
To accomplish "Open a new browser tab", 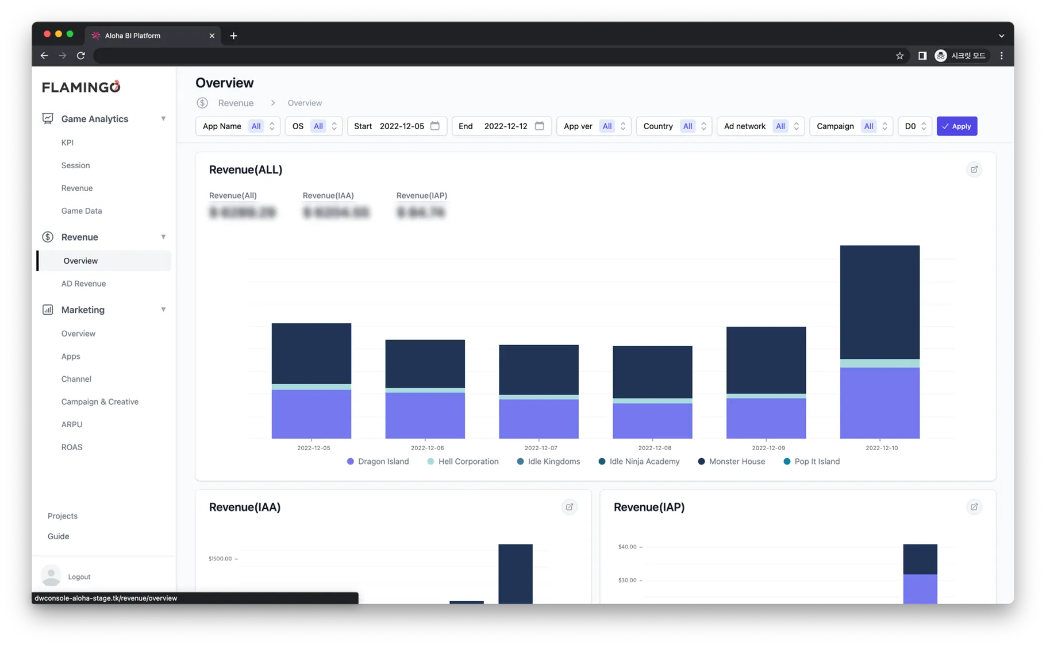I will point(233,36).
